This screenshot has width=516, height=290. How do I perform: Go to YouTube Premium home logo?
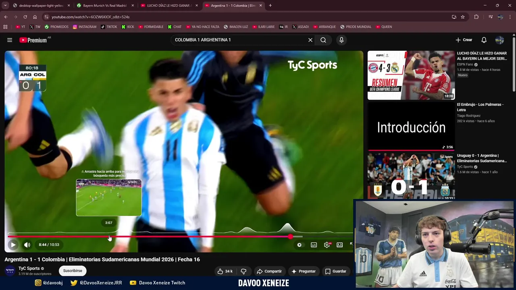(33, 40)
